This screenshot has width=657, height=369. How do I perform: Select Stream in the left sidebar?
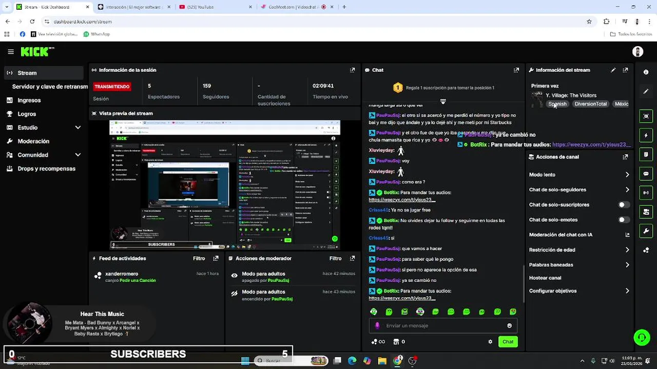pos(44,73)
